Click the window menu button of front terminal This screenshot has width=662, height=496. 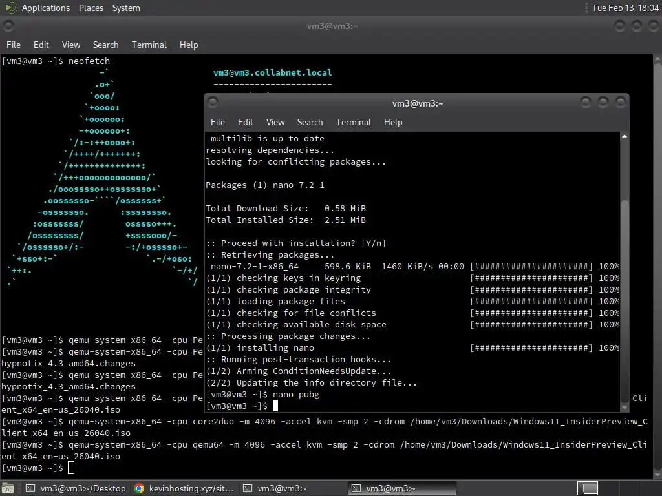click(213, 101)
